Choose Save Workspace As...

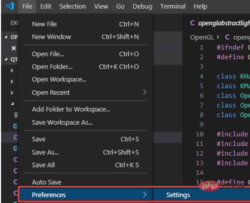(86, 123)
